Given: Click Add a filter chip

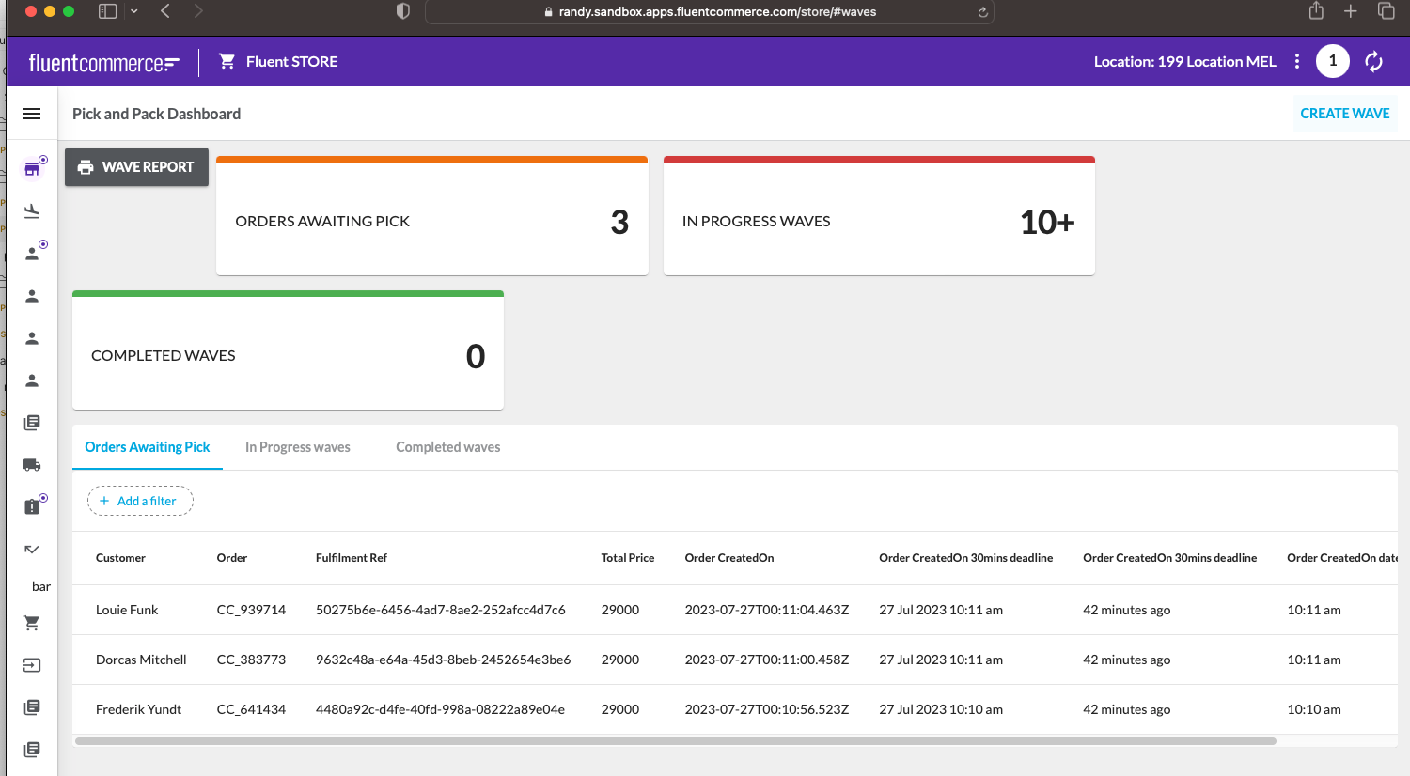Looking at the screenshot, I should 140,502.
